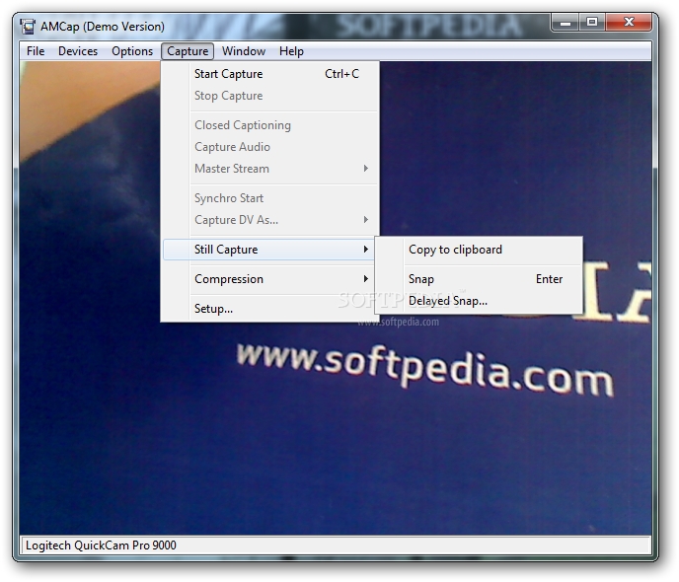Expand the Master Stream submenu
This screenshot has width=679, height=582.
[x=269, y=169]
